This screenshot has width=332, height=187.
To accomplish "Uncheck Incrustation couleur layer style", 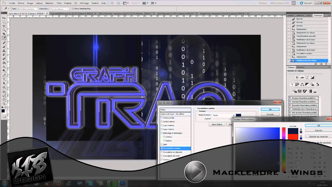I will (x=162, y=148).
